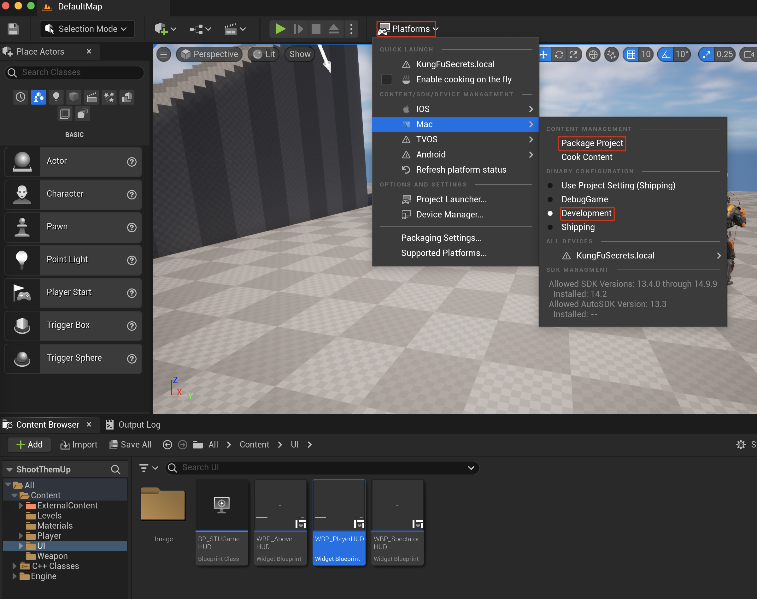The width and height of the screenshot is (757, 599).
Task: Toggle scale snapping icon
Action: point(707,54)
